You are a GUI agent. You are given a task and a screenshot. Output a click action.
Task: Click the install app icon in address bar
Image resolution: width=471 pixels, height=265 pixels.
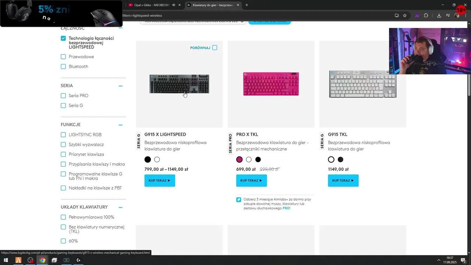pos(397,15)
